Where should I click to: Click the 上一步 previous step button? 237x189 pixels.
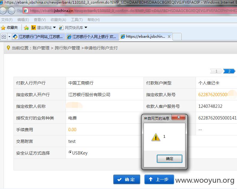pyautogui.click(x=159, y=179)
